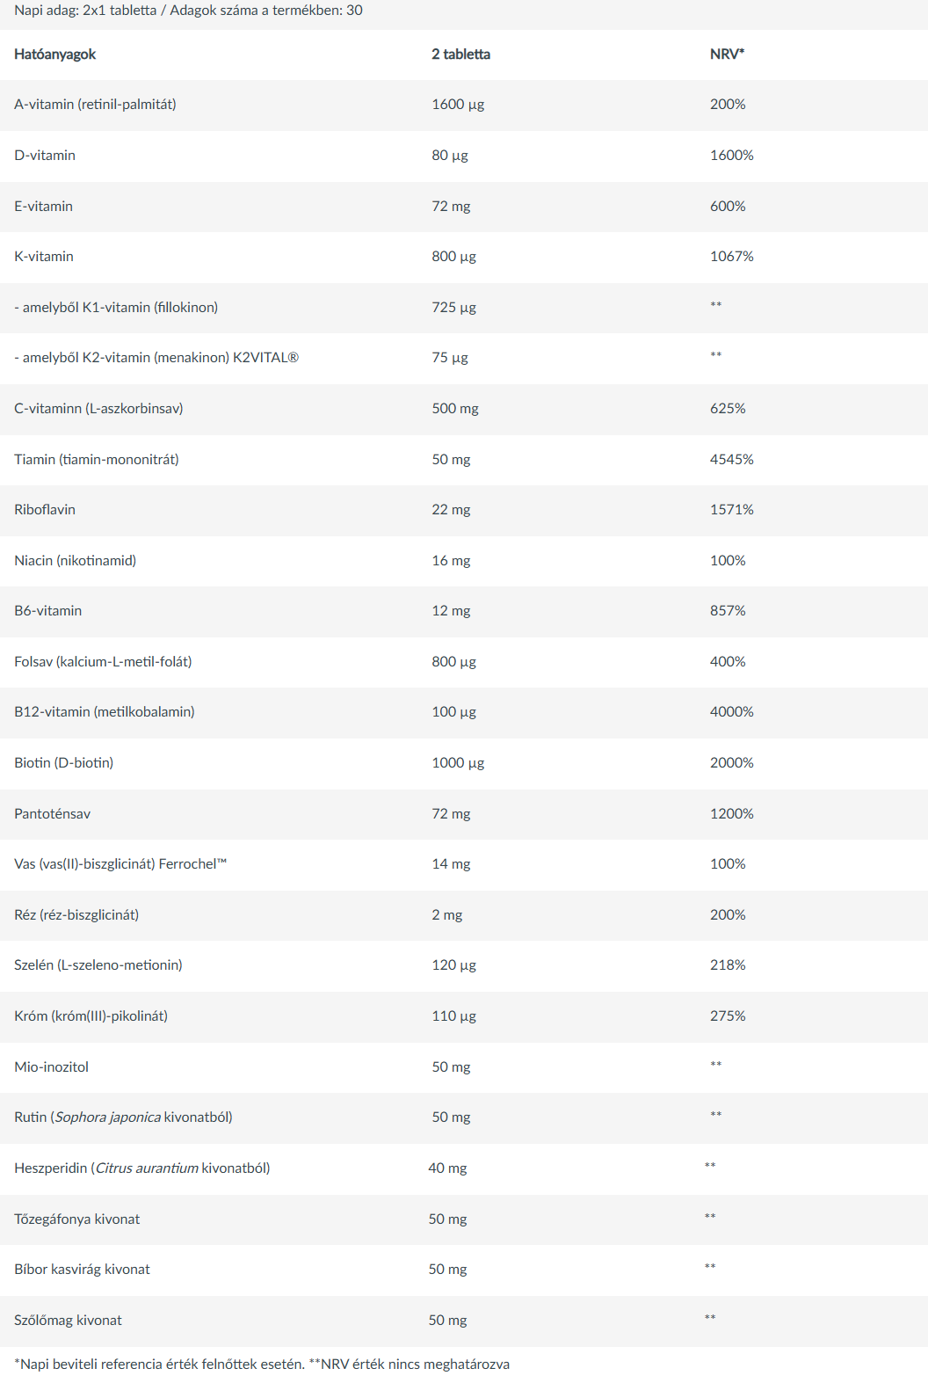Select the C-vitaminn 500 mg amount
Image resolution: width=928 pixels, height=1383 pixels.
point(455,409)
